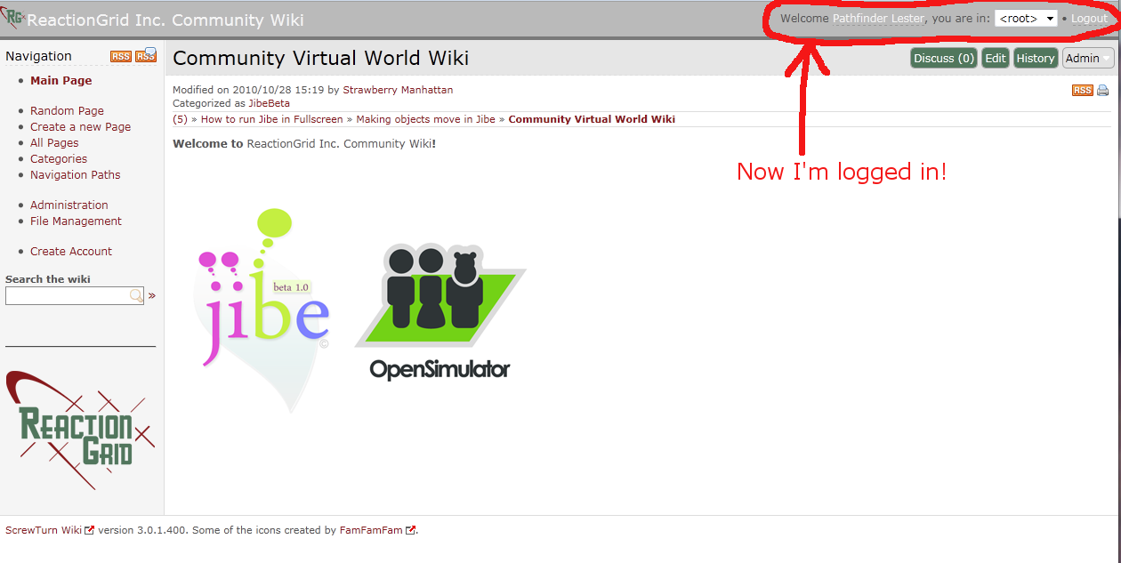
Task: Expand the Admin dropdown menu
Action: pos(1088,58)
